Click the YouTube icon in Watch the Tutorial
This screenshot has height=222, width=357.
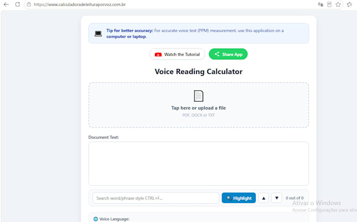[158, 55]
